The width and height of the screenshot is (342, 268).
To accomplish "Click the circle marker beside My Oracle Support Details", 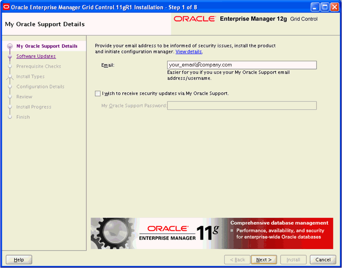I will [x=10, y=46].
